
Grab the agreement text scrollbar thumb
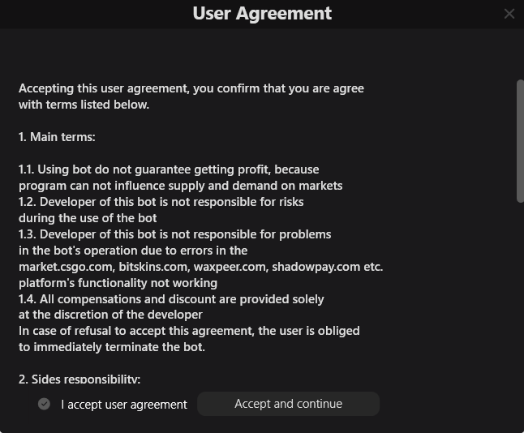(x=520, y=140)
